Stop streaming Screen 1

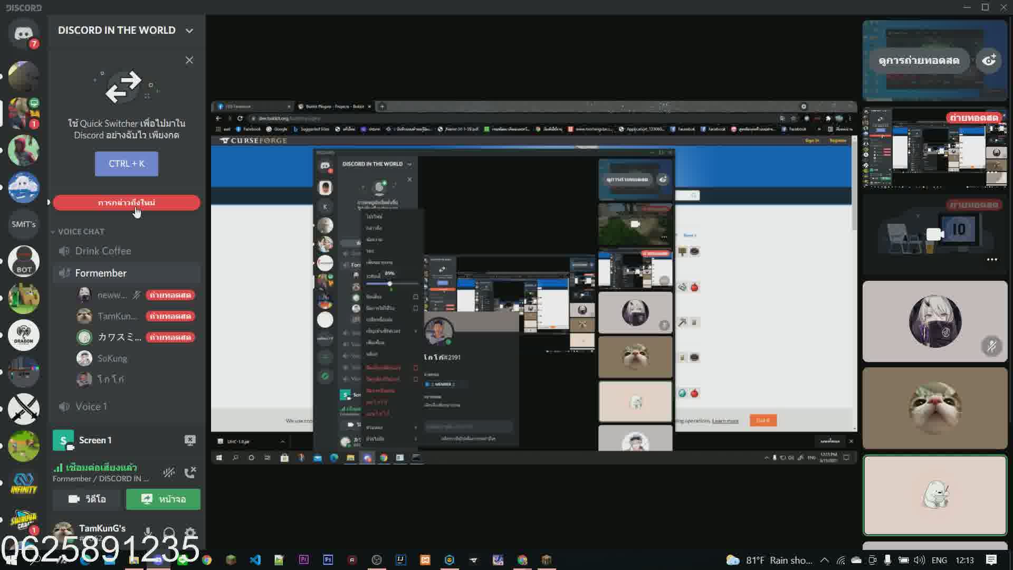click(x=190, y=440)
